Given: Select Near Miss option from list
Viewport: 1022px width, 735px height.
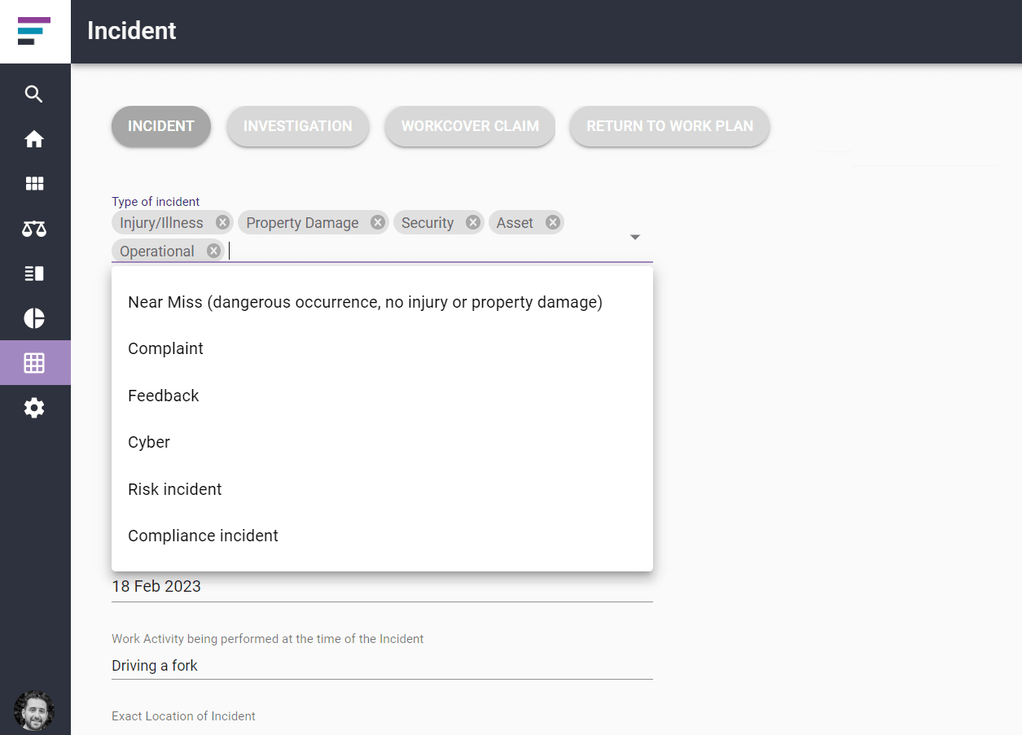Looking at the screenshot, I should (382, 302).
